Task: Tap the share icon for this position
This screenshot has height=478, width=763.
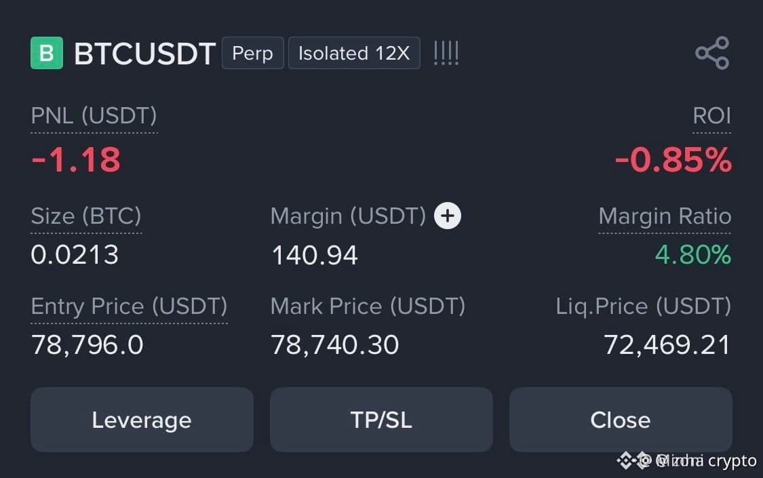Action: point(712,52)
